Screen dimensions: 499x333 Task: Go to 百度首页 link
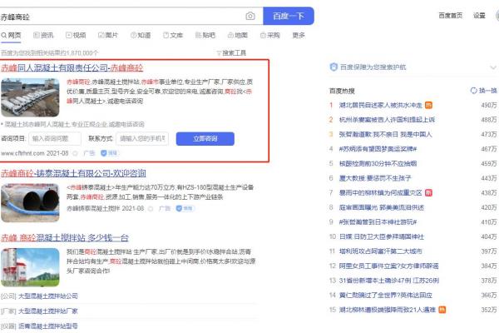tap(450, 16)
